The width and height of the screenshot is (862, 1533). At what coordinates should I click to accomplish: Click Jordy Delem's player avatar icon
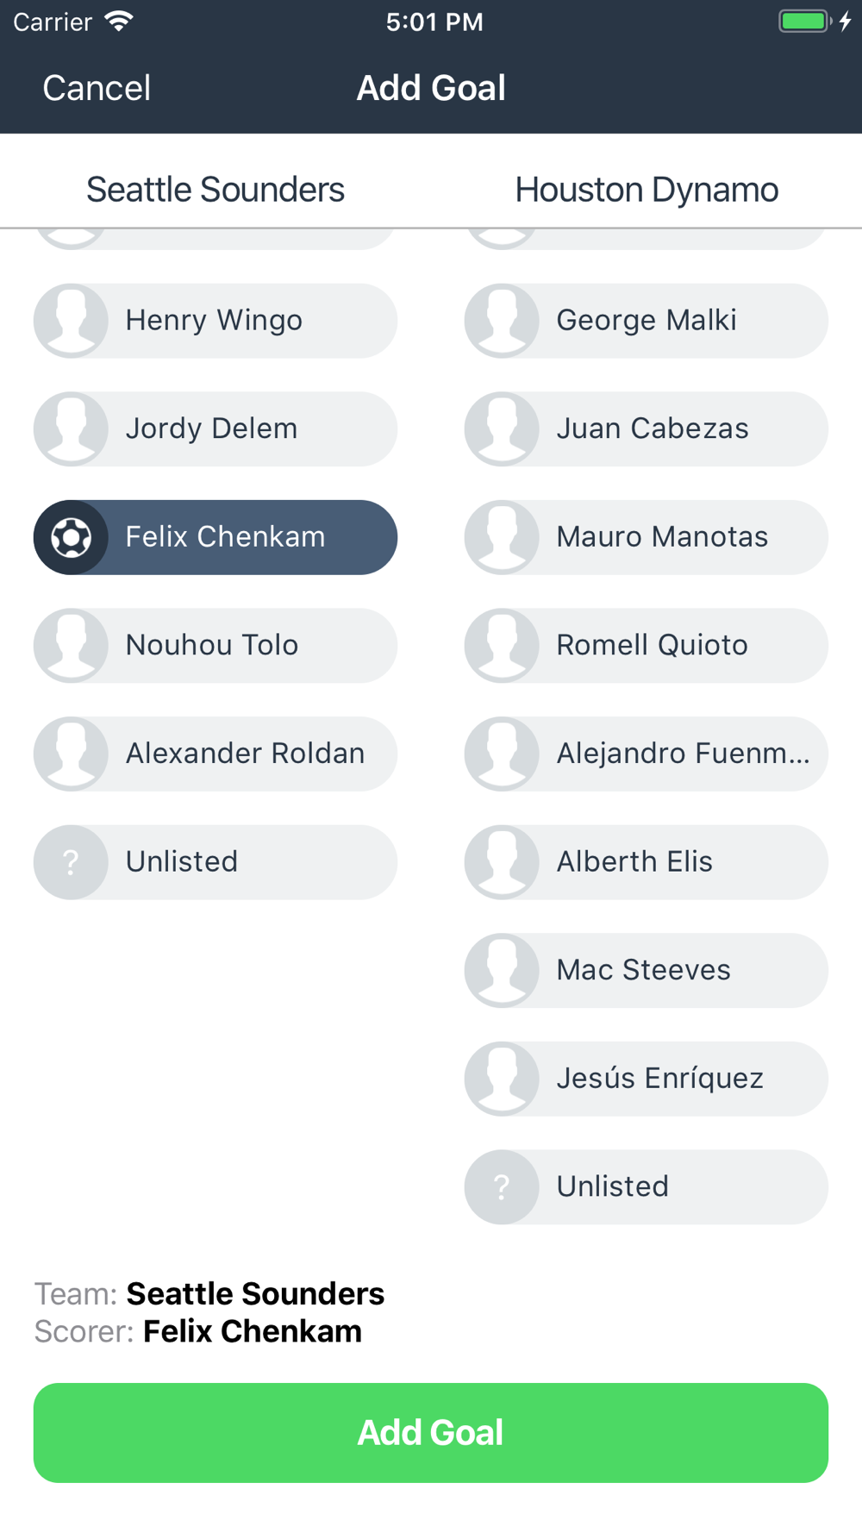point(71,429)
